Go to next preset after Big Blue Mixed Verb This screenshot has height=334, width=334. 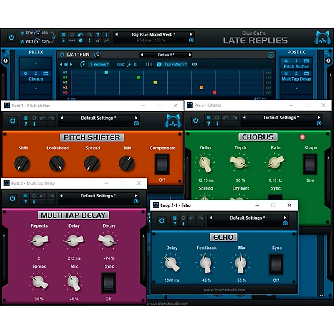pyautogui.click(x=191, y=35)
